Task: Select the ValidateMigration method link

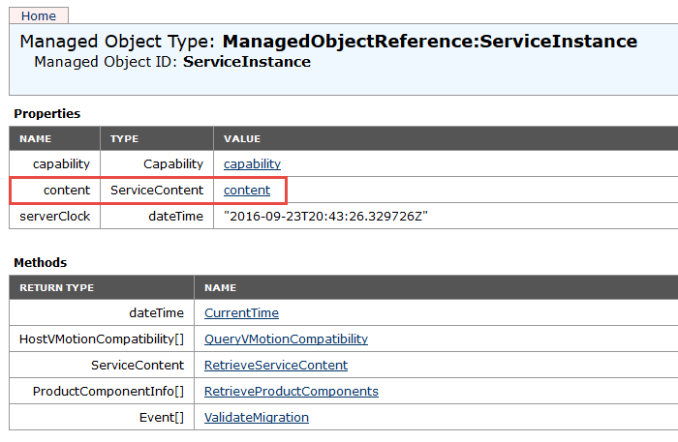Action: 256,417
